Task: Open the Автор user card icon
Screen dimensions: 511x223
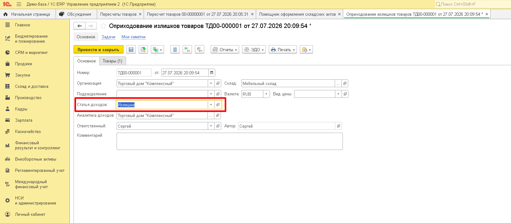Action: tap(338, 126)
